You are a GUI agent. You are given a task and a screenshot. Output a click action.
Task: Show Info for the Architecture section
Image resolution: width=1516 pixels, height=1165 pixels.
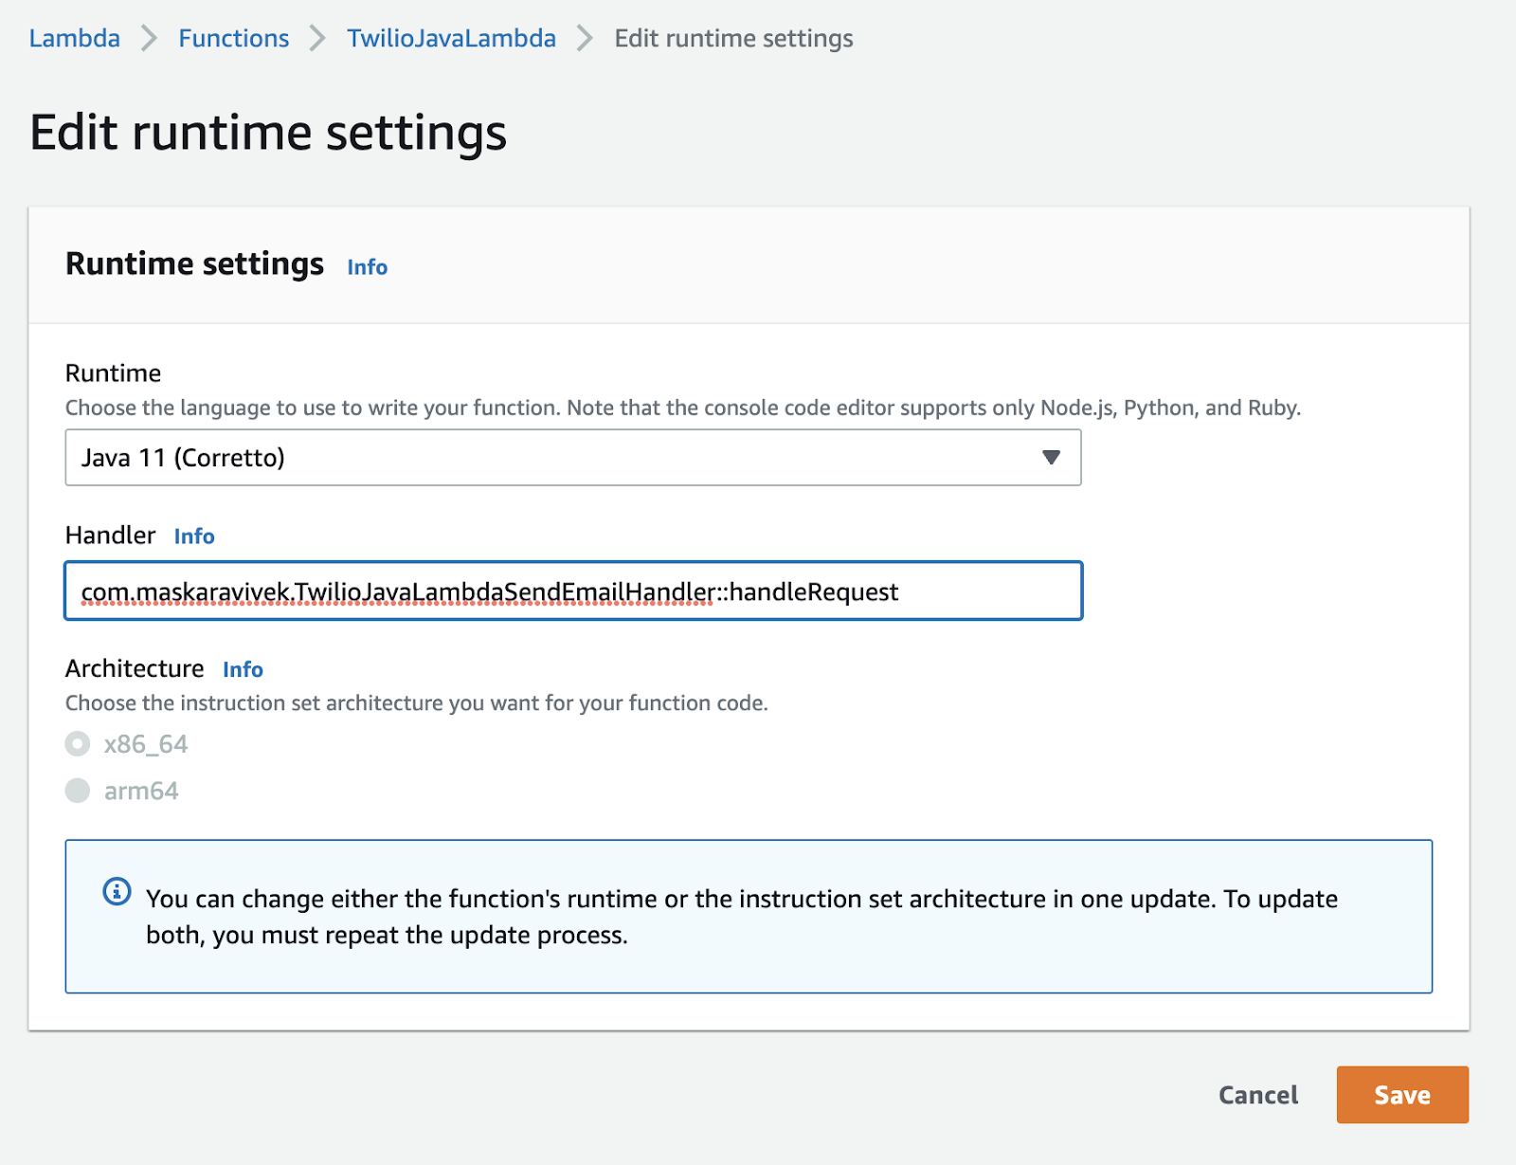click(x=243, y=669)
